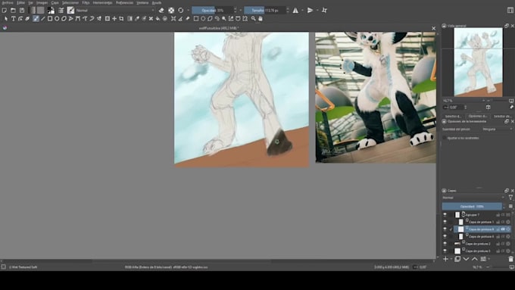Open an existing file from toolbar
Image resolution: width=515 pixels, height=290 pixels.
pos(13,11)
